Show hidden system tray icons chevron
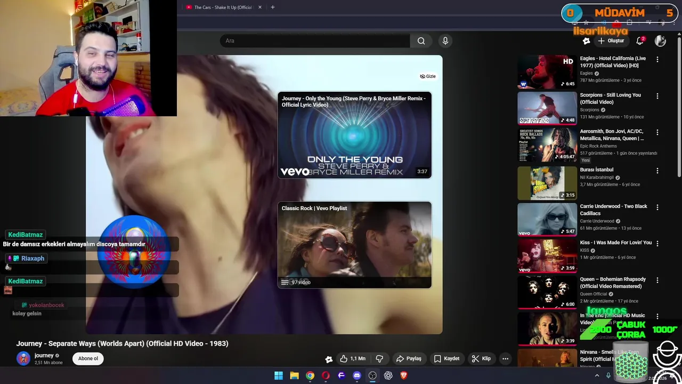 tap(597, 375)
